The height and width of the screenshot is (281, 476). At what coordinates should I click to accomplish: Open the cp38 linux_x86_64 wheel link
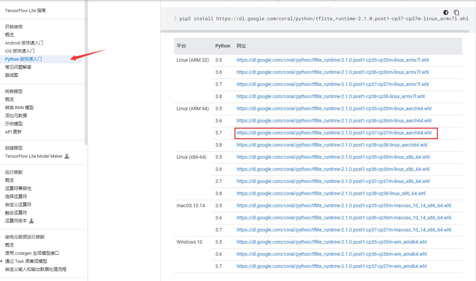point(331,193)
